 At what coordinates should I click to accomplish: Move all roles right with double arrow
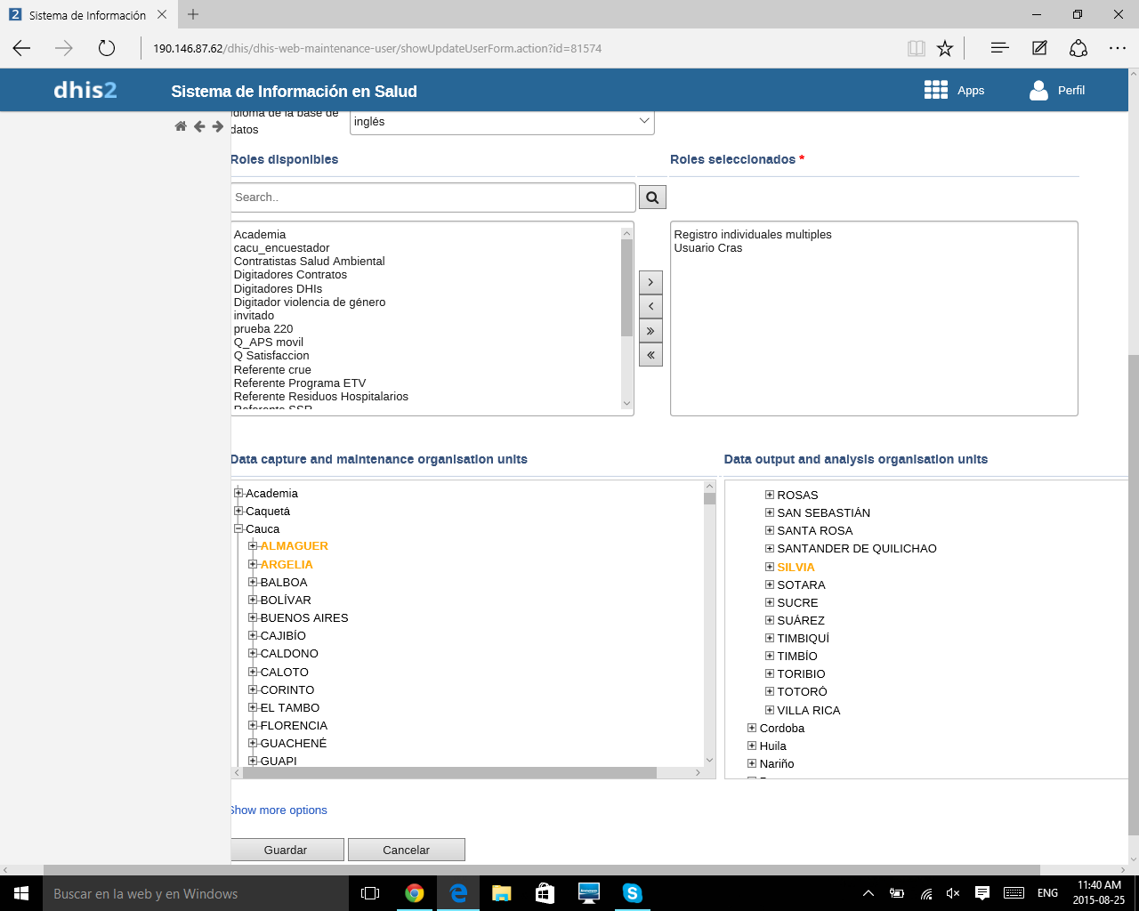pos(650,331)
